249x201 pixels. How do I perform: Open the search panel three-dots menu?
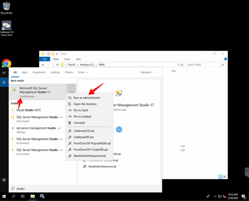pyautogui.click(x=158, y=72)
